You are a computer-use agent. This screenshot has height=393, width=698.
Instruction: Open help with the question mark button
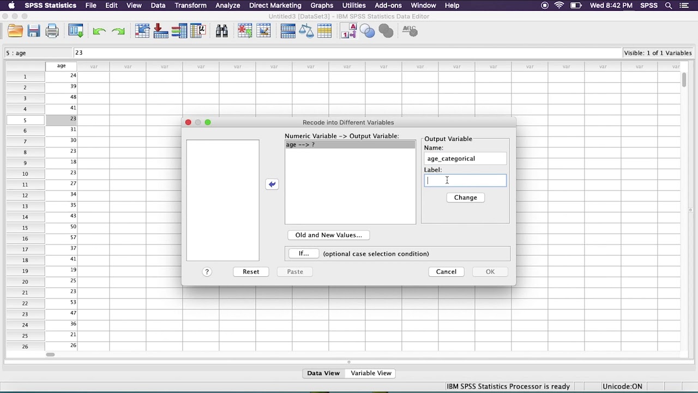[207, 272]
